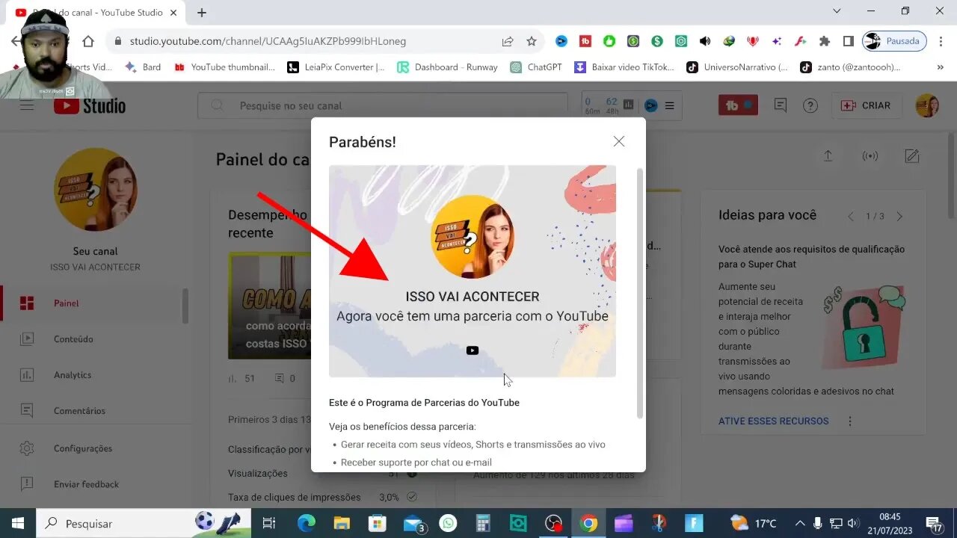Viewport: 957px width, 538px height.
Task: Open the UniversoNarrativo bookmark
Action: point(737,67)
